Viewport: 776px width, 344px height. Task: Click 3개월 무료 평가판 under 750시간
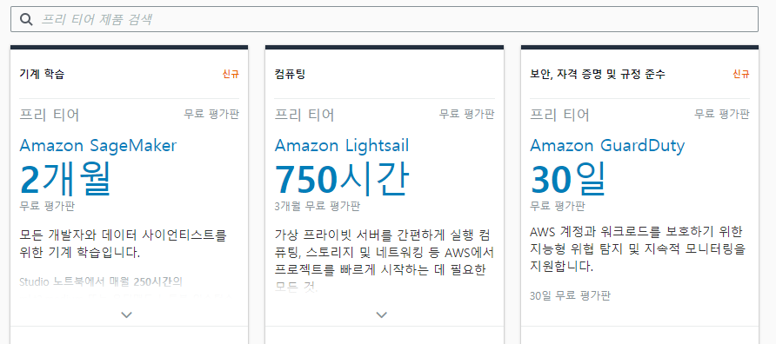pyautogui.click(x=318, y=206)
